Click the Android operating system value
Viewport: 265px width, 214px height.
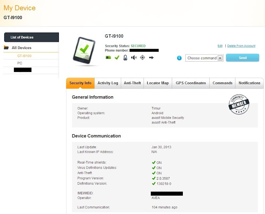point(157,113)
